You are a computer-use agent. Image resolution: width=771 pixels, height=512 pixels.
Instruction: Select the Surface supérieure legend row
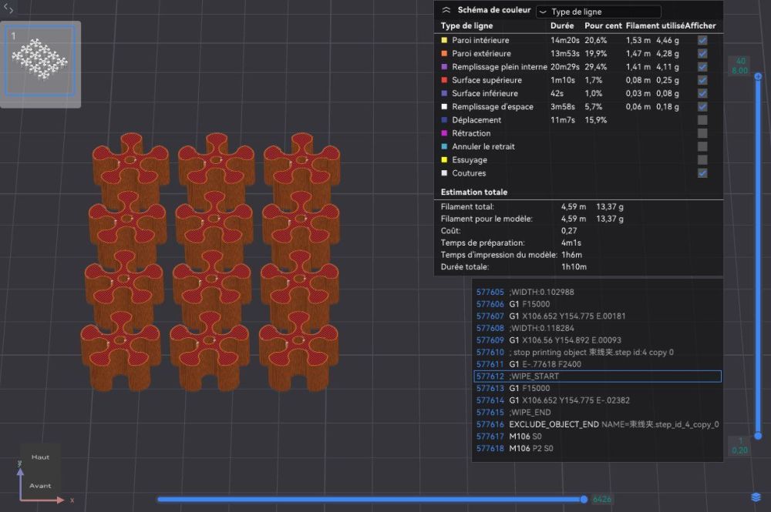(x=487, y=80)
